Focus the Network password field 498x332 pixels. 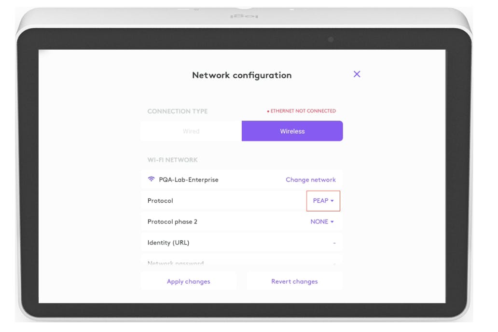pyautogui.click(x=241, y=263)
